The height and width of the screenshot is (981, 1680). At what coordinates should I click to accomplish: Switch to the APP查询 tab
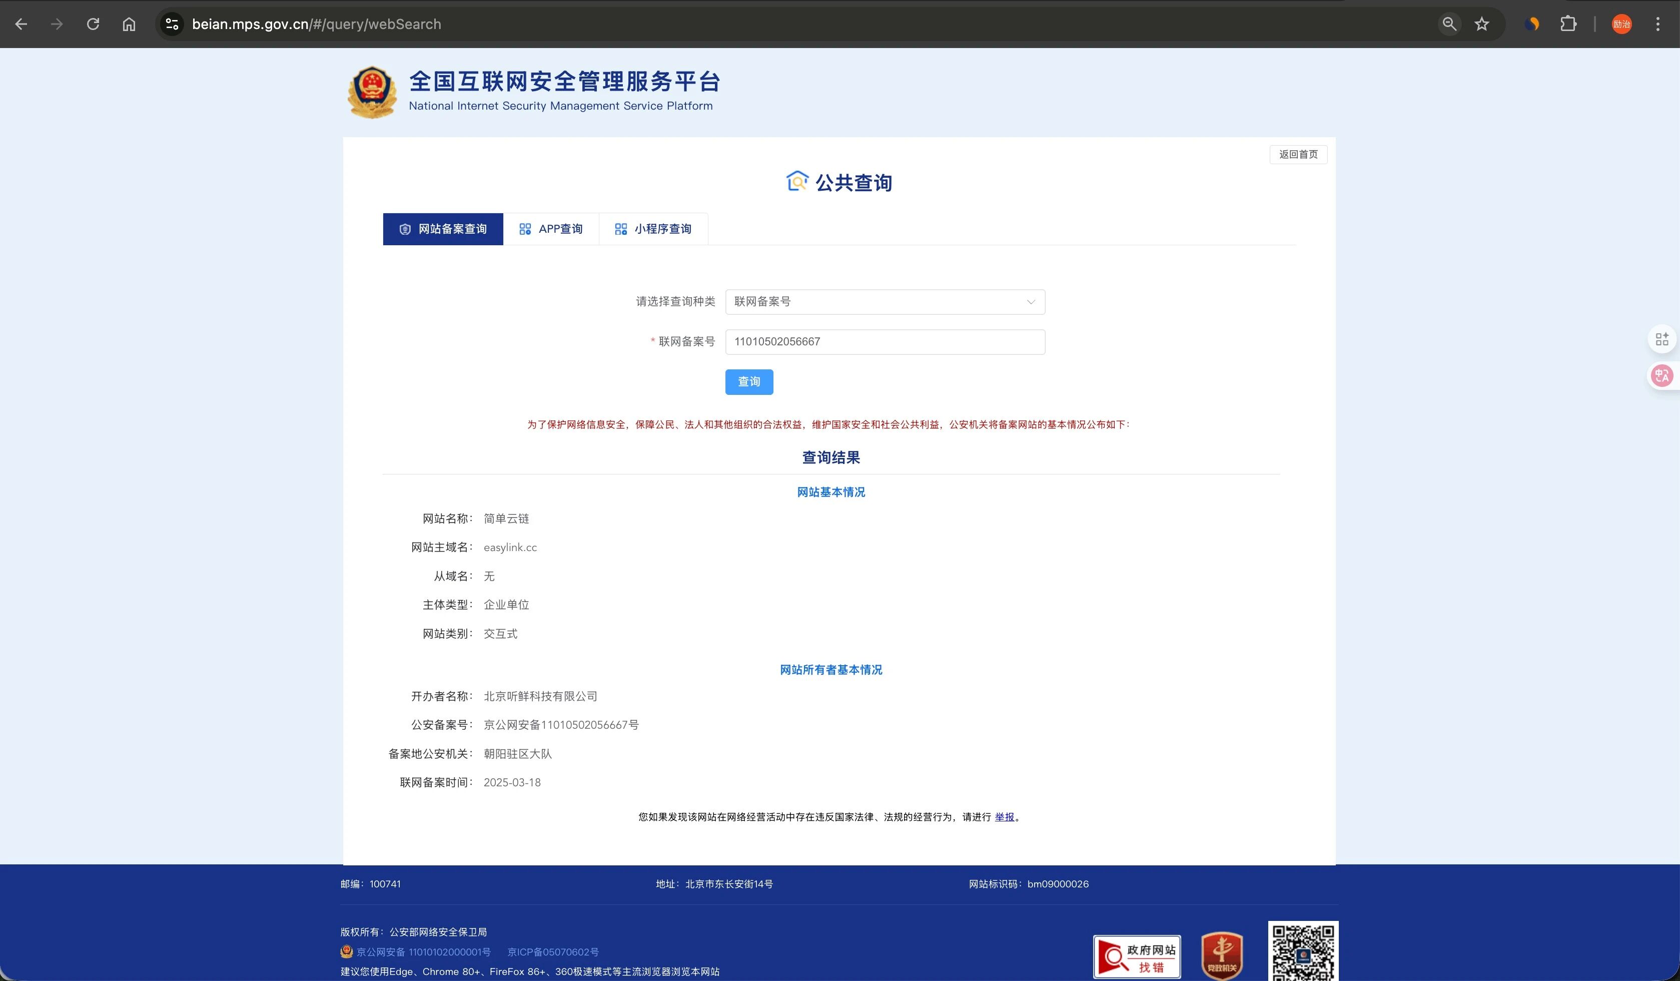point(551,229)
